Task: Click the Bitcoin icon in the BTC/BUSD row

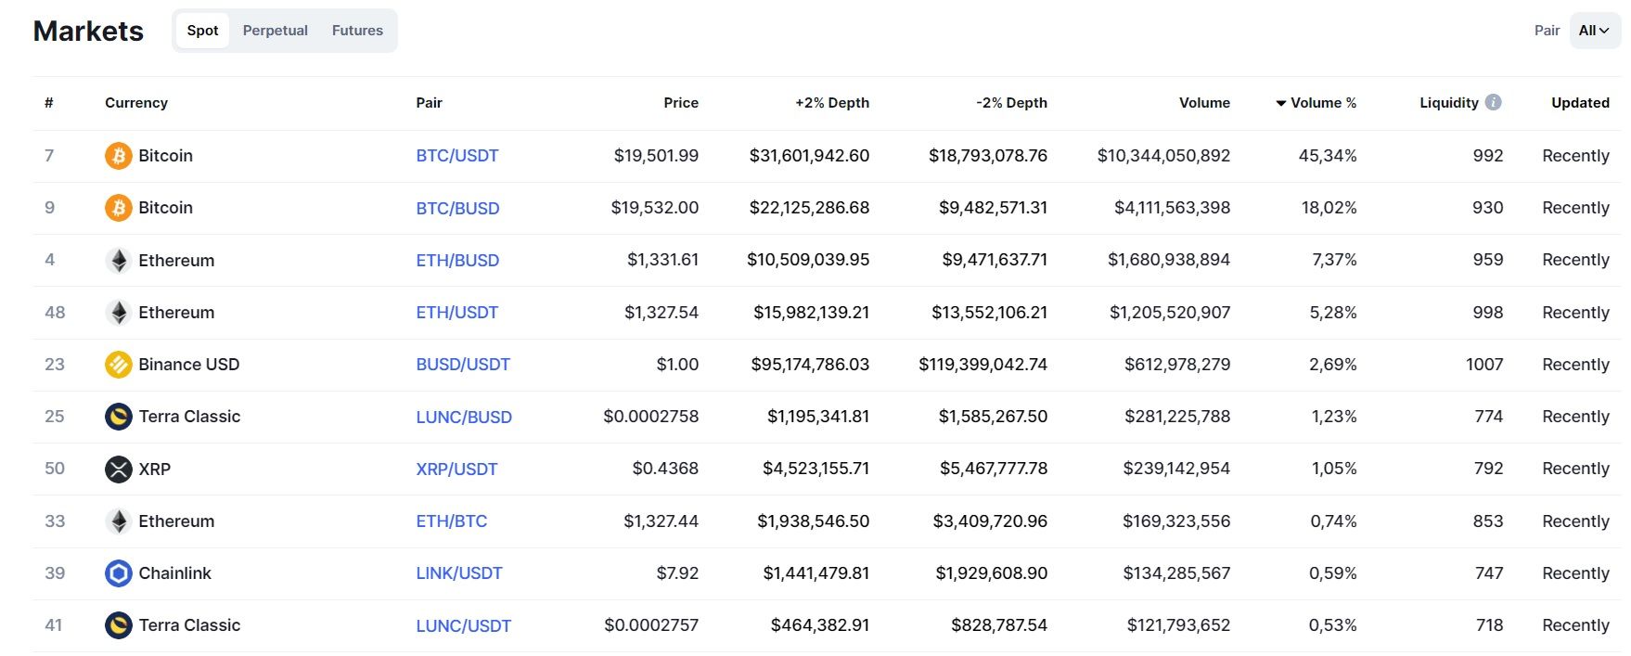Action: pyautogui.click(x=118, y=208)
